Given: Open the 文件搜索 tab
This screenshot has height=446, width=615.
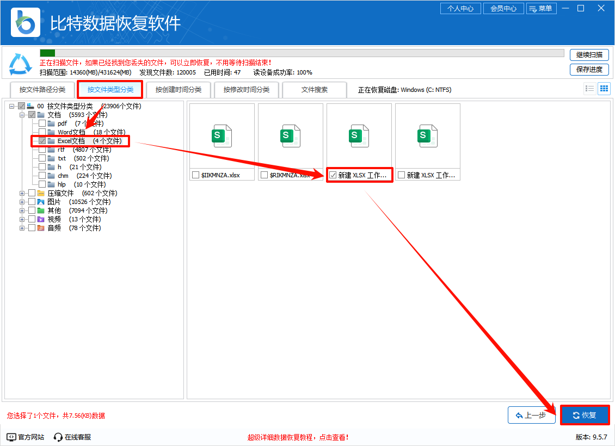Looking at the screenshot, I should (x=315, y=89).
